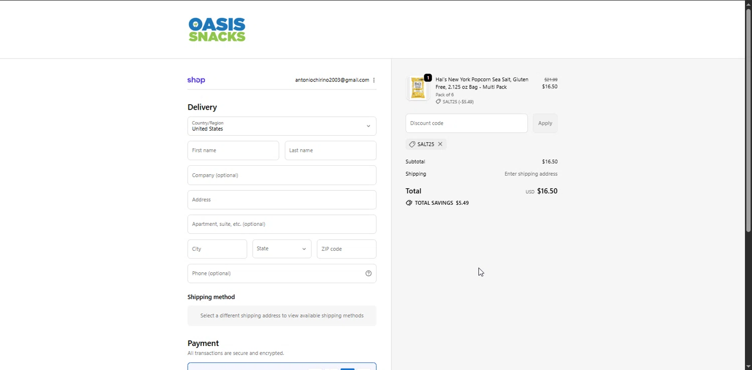752x370 pixels.
Task: Click the Total amount $16.50
Action: coord(547,191)
